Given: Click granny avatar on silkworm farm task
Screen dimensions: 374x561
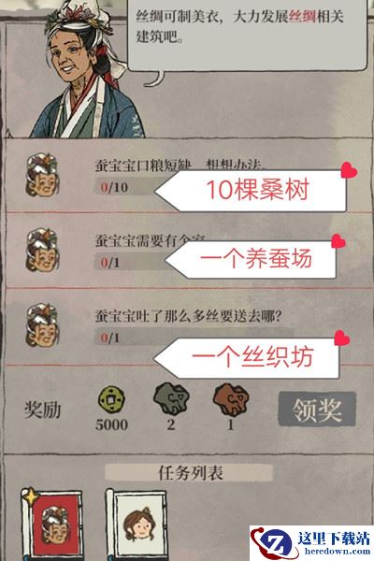Looking at the screenshot, I should coord(42,250).
